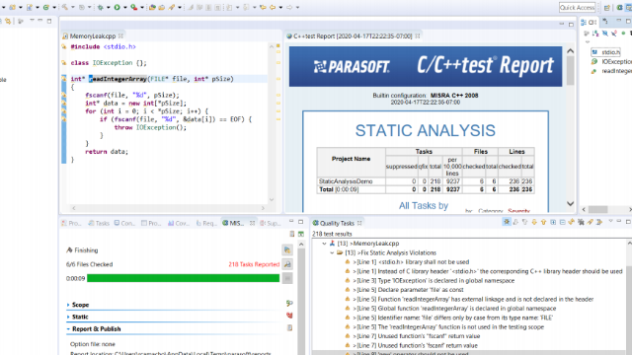This screenshot has width=632, height=355.
Task: Click the green C/C++ perspective icon
Action: tap(619, 7)
